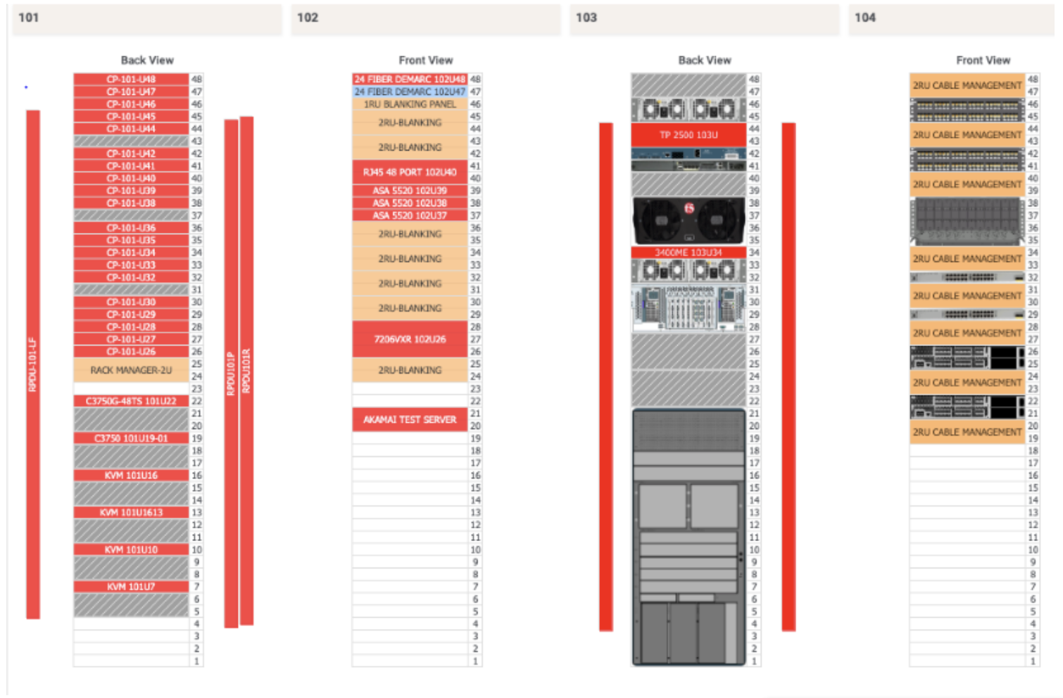This screenshot has height=698, width=1063.
Task: Select the AKAMAI TEST SERVER
Action: tap(410, 419)
